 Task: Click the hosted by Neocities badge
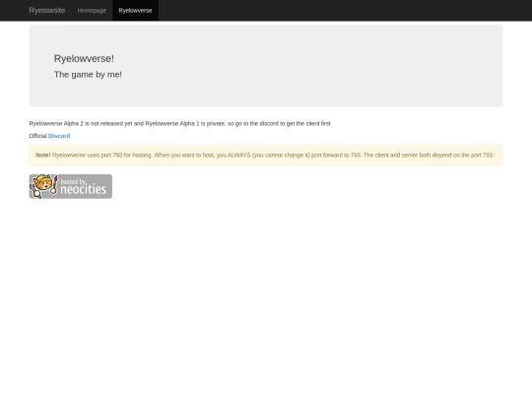click(x=71, y=186)
